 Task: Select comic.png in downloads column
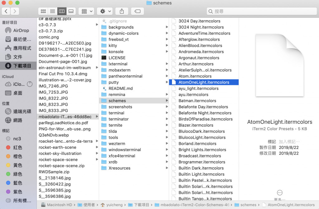(x=68, y=37)
